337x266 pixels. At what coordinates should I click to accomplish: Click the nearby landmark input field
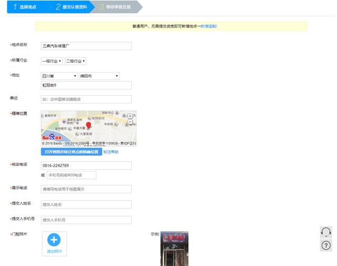click(x=86, y=99)
